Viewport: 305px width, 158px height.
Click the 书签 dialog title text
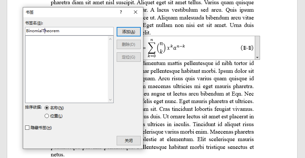tap(30, 12)
